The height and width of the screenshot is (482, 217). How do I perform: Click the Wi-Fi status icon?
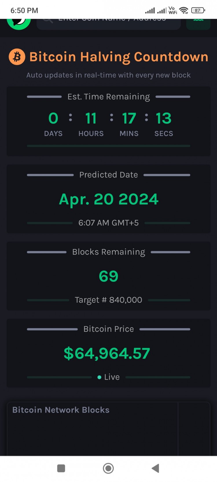[183, 10]
